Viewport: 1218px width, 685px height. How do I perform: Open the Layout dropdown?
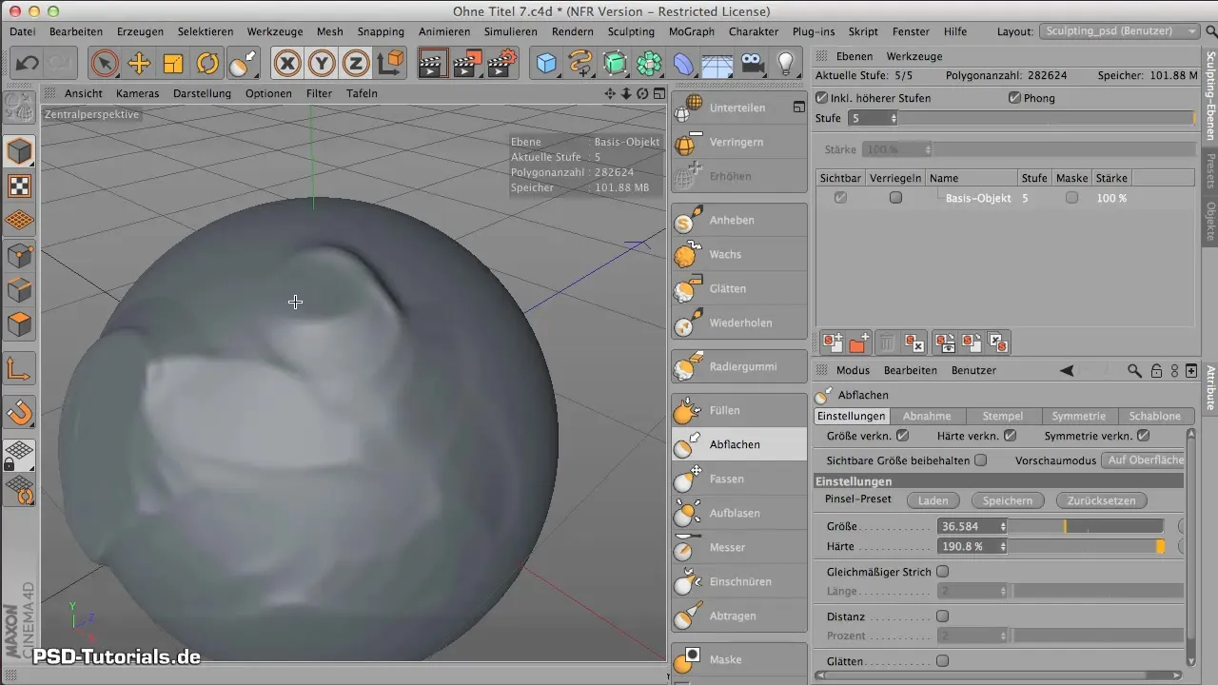(1120, 31)
